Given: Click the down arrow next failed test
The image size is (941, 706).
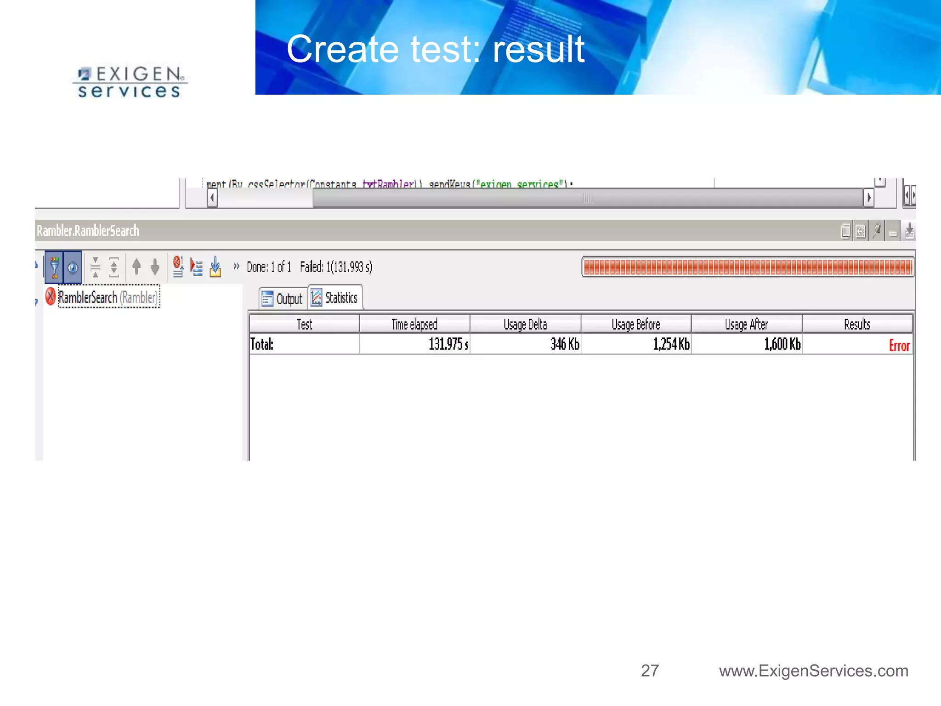Looking at the screenshot, I should tap(155, 267).
